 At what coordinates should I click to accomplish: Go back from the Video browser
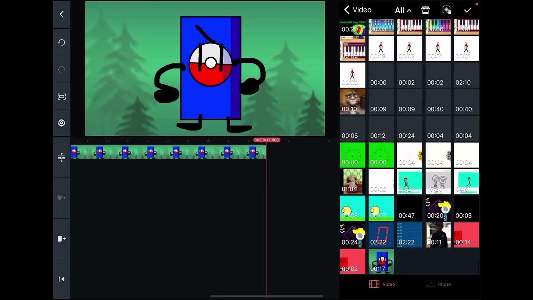(x=346, y=10)
